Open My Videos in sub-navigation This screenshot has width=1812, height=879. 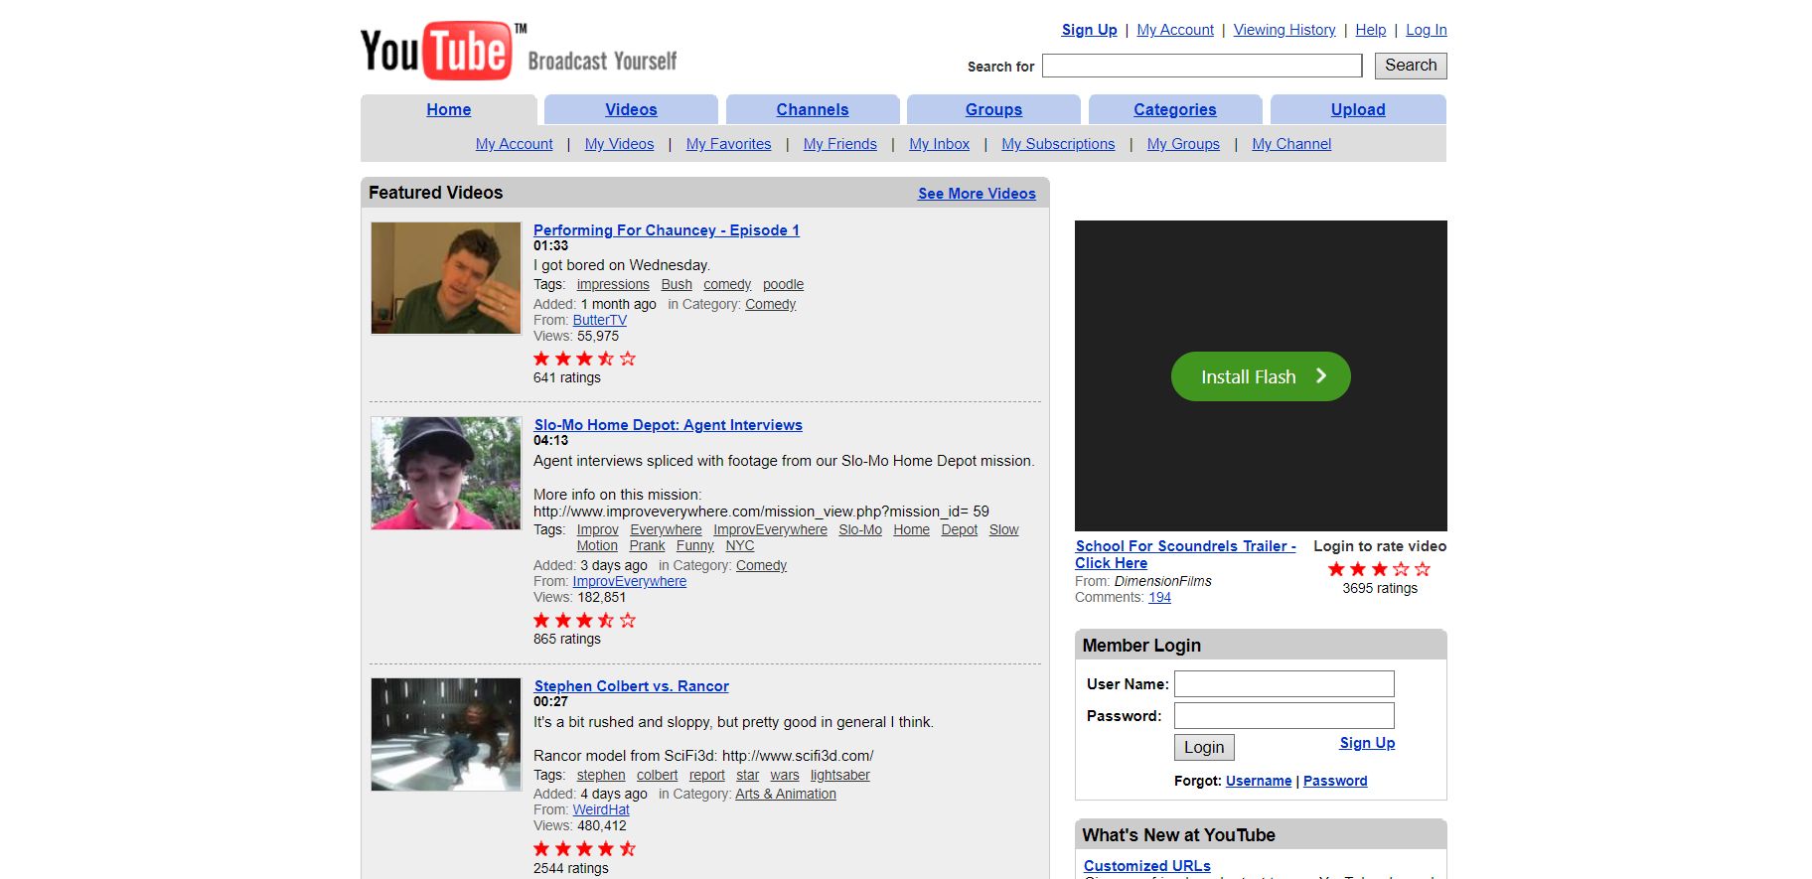click(x=619, y=144)
